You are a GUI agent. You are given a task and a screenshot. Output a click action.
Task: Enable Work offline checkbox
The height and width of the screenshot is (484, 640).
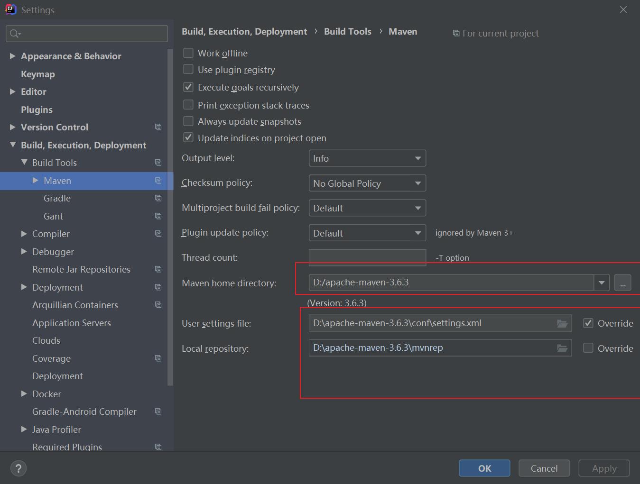coord(188,53)
